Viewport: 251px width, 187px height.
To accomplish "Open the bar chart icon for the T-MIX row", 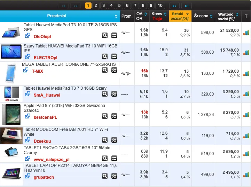I will click(x=246, y=73).
